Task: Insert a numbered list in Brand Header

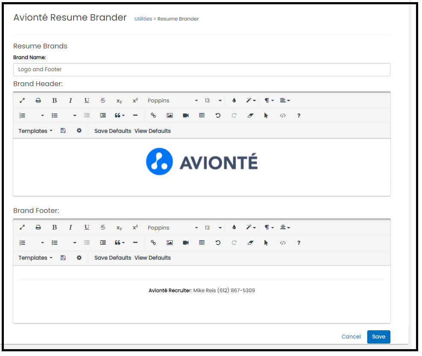Action: pyautogui.click(x=22, y=116)
